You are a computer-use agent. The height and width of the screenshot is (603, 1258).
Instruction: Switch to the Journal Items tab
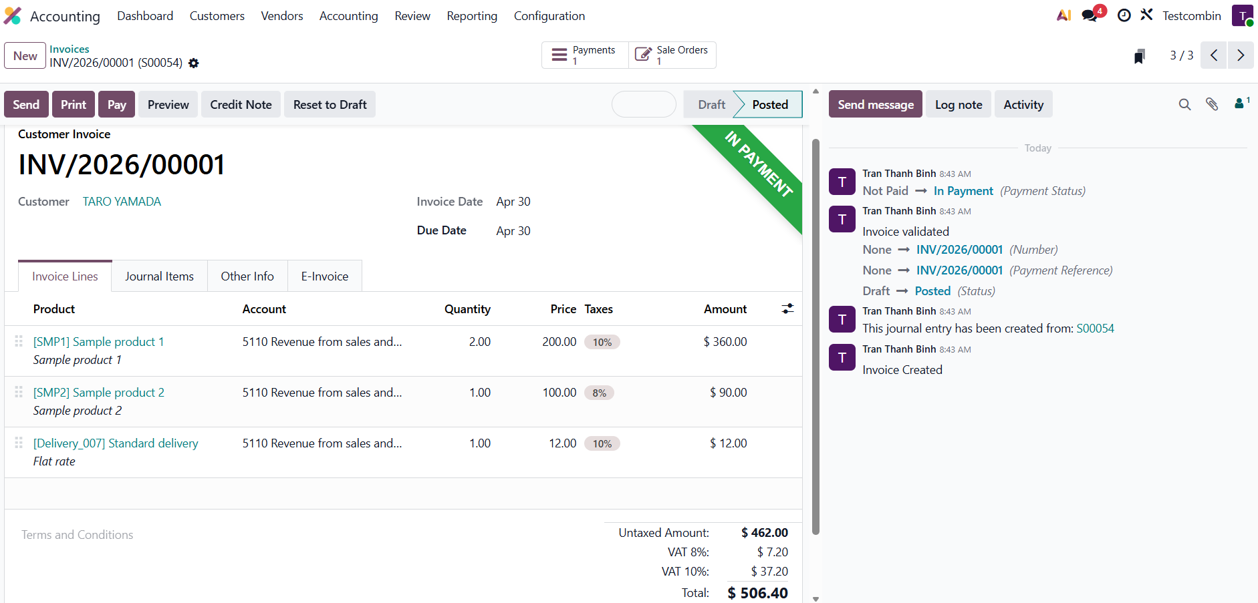159,276
